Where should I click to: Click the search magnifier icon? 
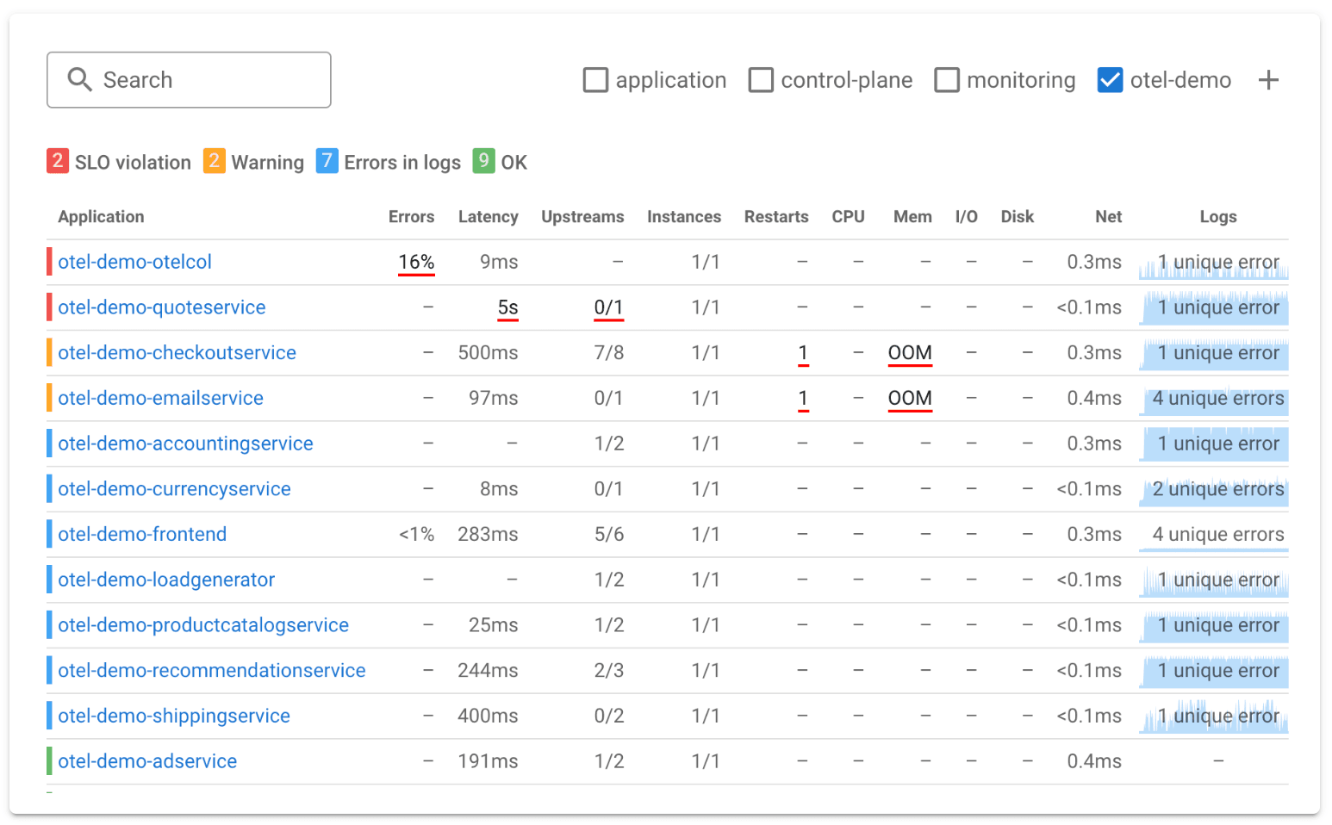(79, 80)
